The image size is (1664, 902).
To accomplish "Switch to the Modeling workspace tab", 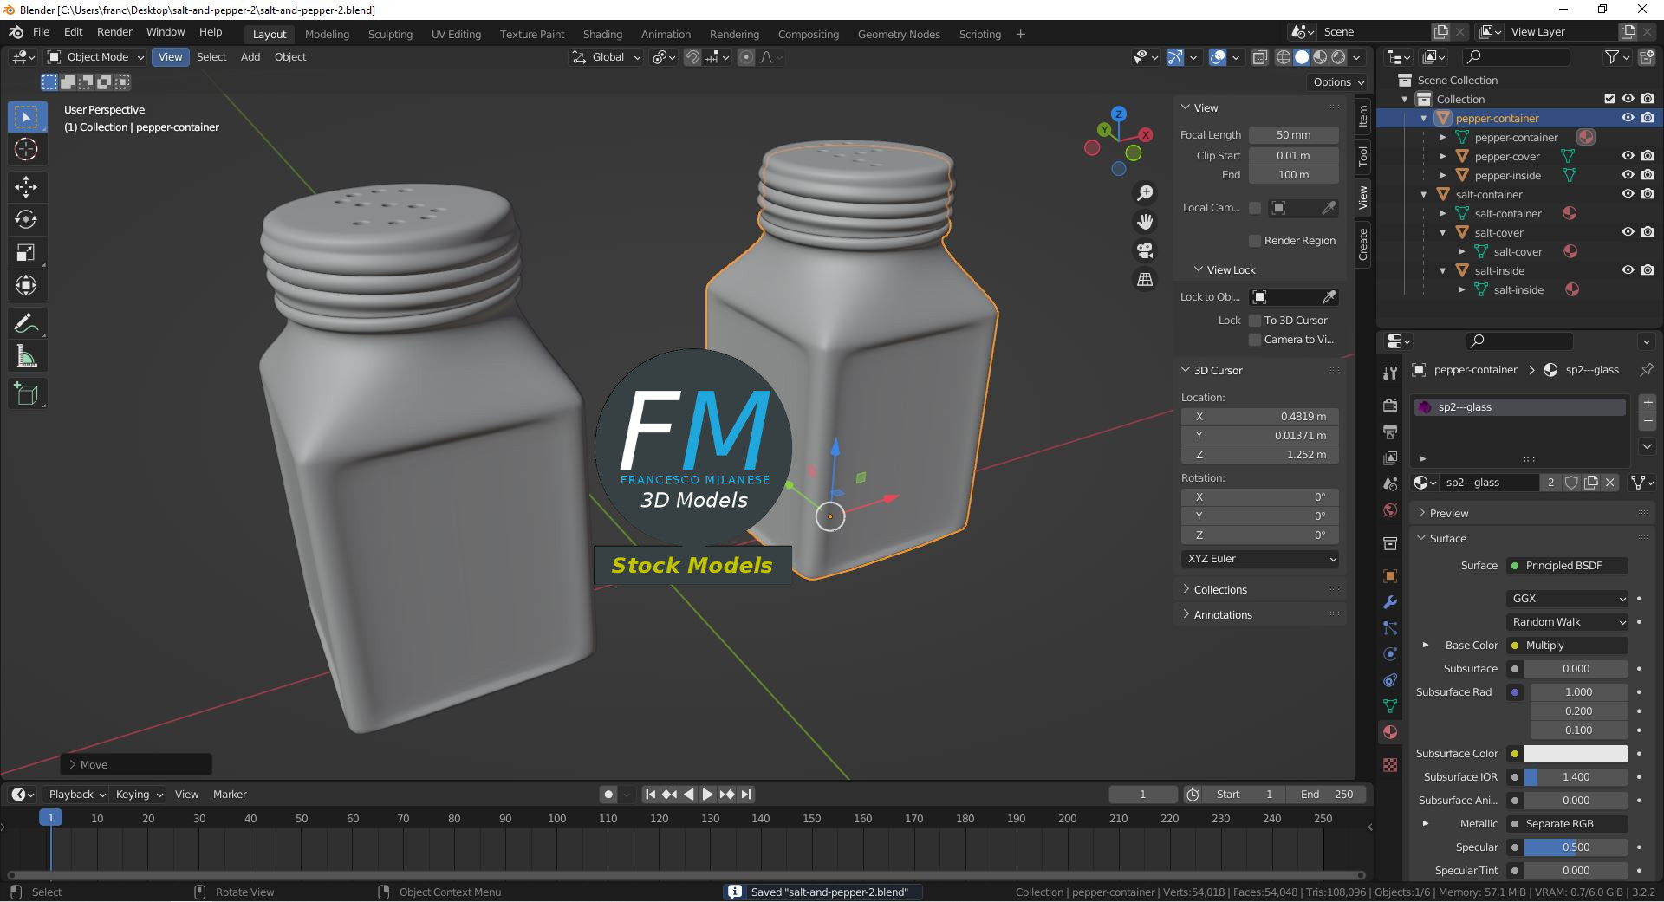I will point(327,35).
